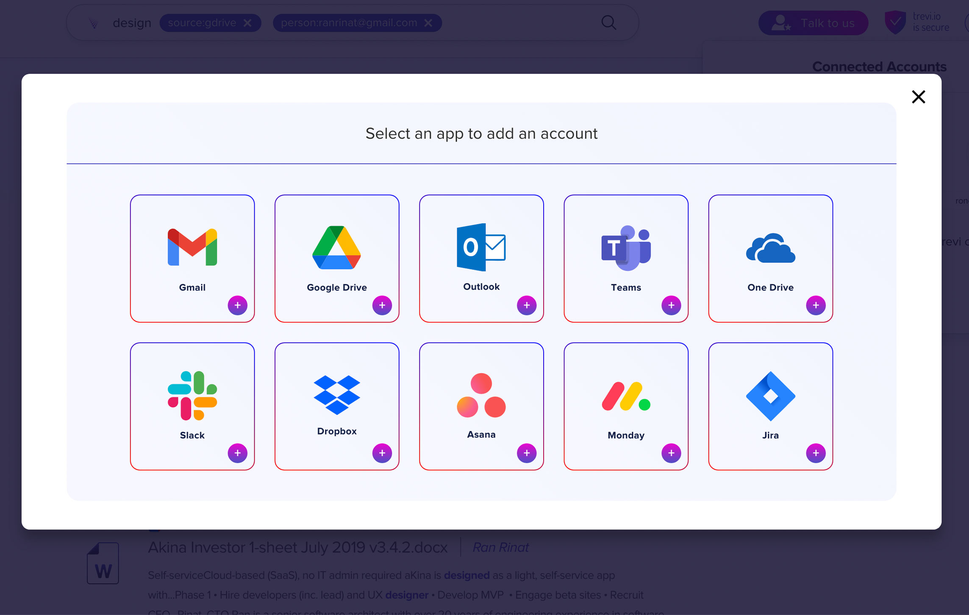Add a One Drive account with plus button

(x=816, y=305)
